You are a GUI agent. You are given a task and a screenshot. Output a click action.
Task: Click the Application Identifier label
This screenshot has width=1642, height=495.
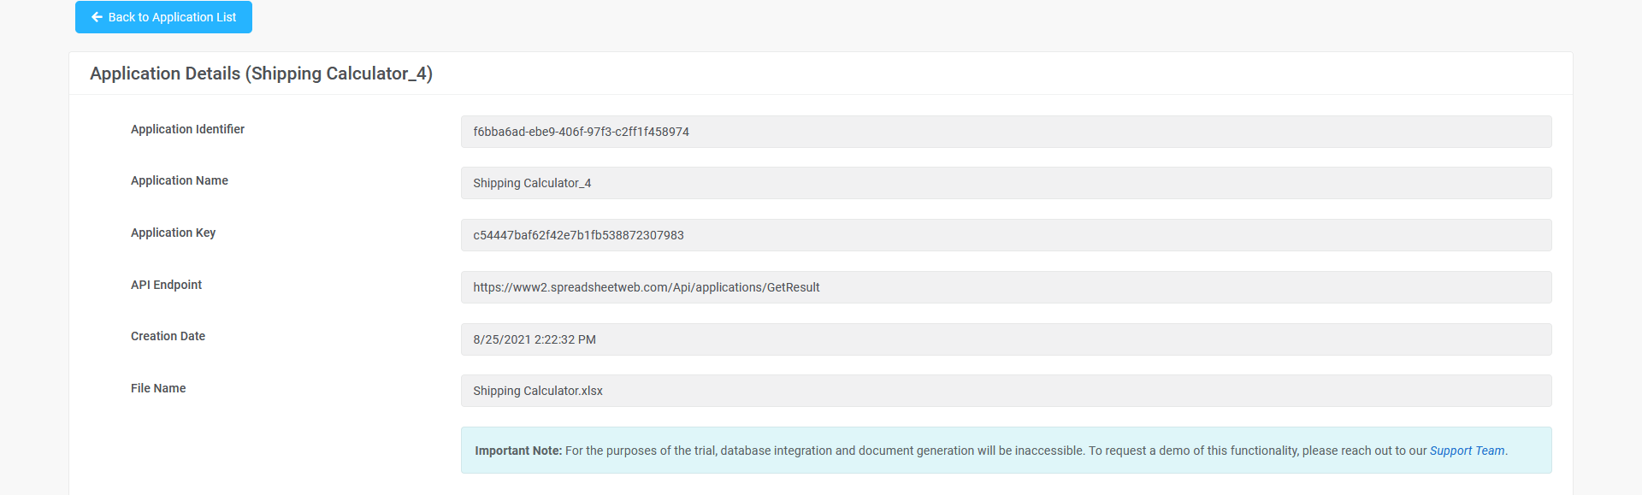tap(187, 129)
